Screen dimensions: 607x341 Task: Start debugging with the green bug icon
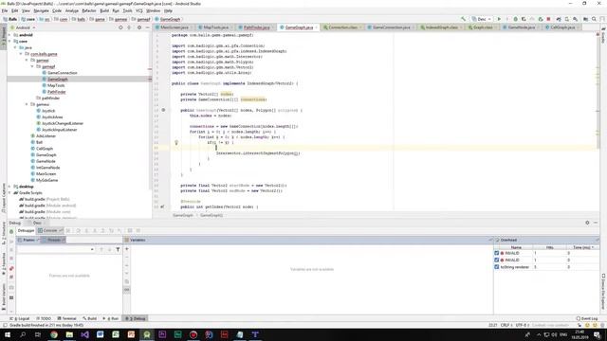pyautogui.click(x=515, y=19)
